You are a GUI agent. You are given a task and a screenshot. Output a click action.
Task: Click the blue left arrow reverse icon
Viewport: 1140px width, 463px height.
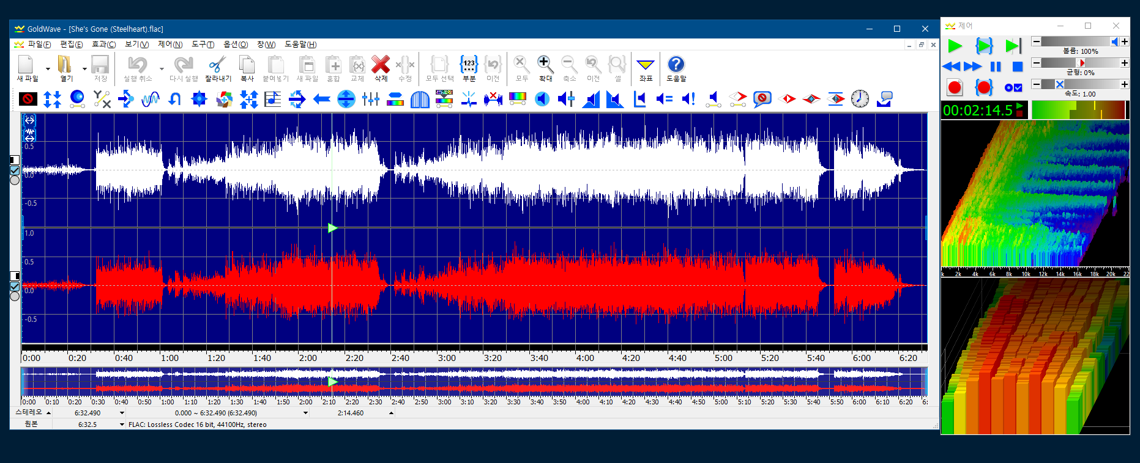pyautogui.click(x=322, y=99)
